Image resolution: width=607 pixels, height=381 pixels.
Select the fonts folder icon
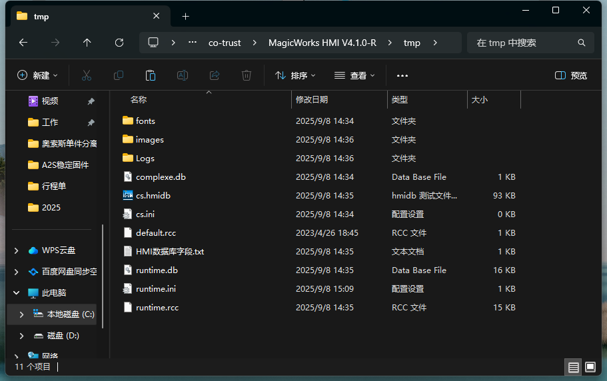pos(128,121)
